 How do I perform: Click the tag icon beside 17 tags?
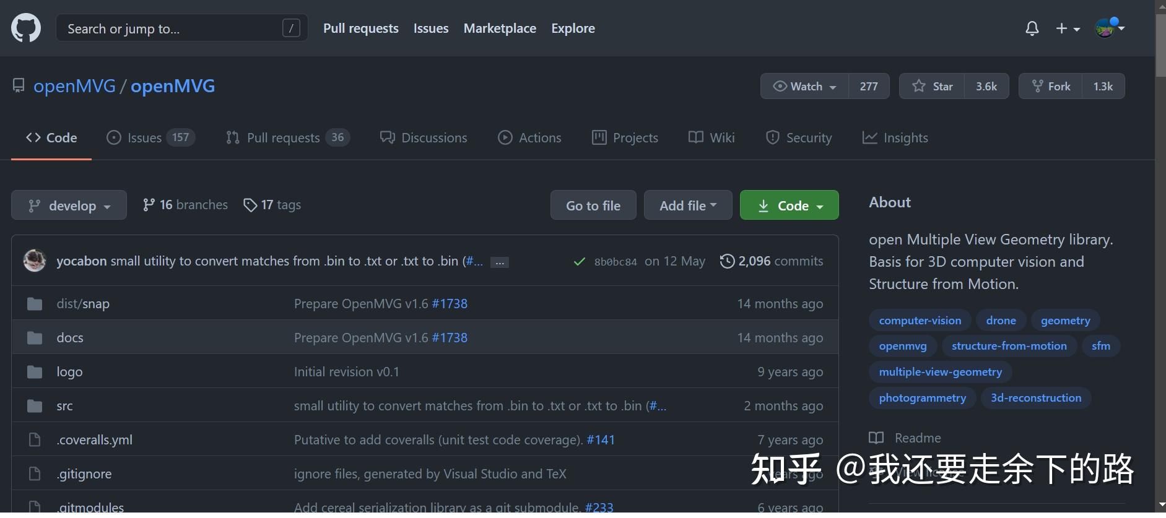(250, 205)
